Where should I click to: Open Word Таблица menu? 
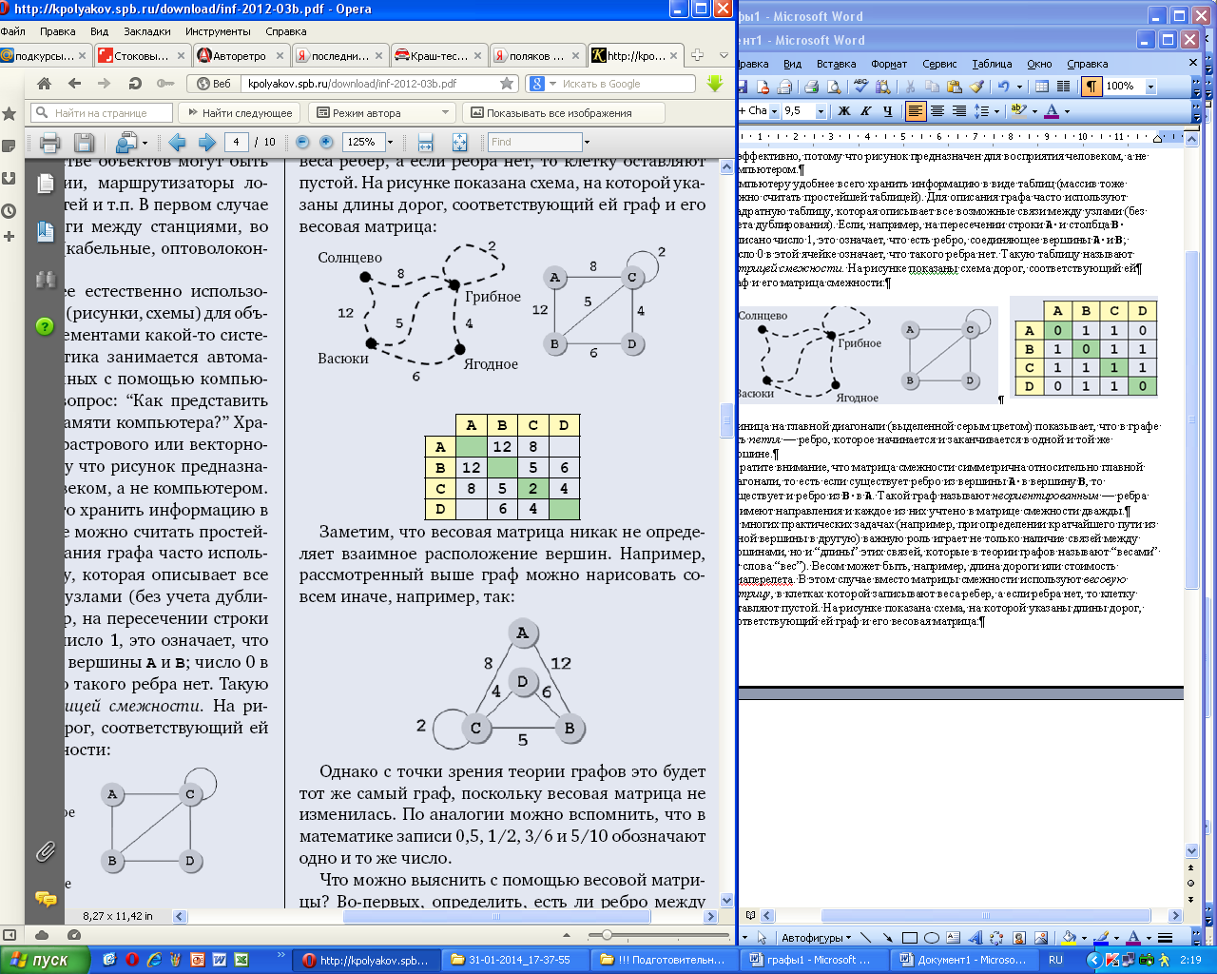(992, 64)
